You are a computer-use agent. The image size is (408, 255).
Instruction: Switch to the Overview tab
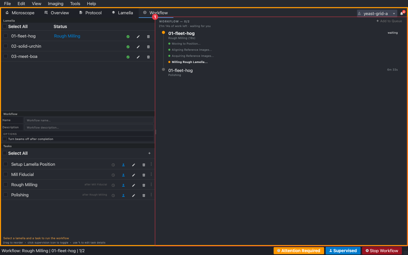pos(57,13)
